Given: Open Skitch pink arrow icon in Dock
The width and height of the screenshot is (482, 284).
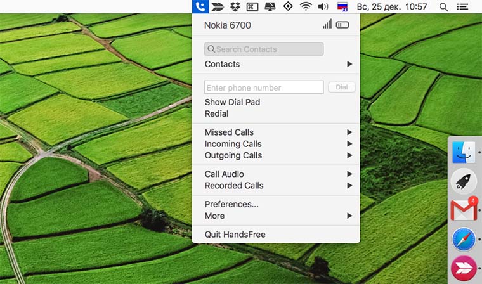Looking at the screenshot, I should point(464,268).
